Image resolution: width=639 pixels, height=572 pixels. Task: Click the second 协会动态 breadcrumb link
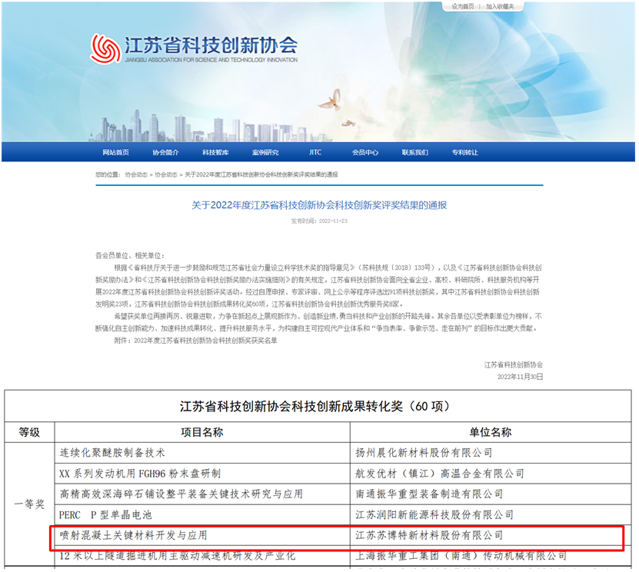(166, 175)
